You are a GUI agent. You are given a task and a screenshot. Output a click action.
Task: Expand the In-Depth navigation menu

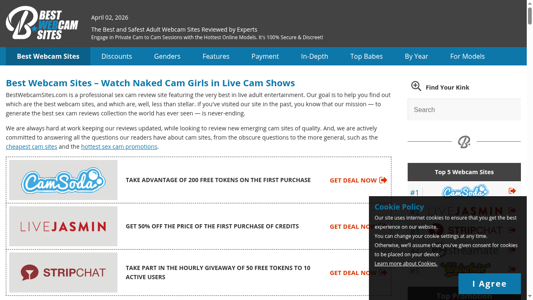coord(314,56)
